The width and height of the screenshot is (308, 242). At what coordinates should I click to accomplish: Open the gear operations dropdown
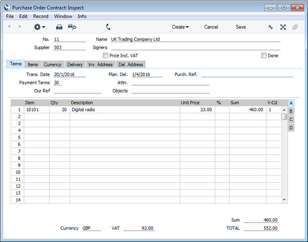click(x=39, y=27)
